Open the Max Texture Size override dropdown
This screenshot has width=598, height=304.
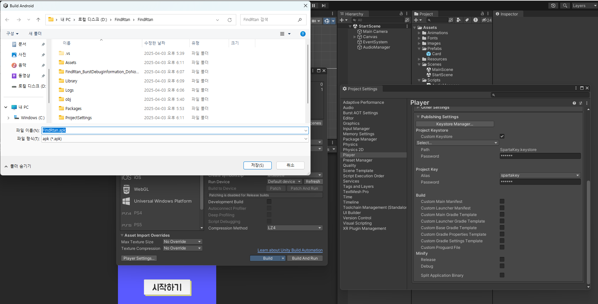tap(183, 242)
